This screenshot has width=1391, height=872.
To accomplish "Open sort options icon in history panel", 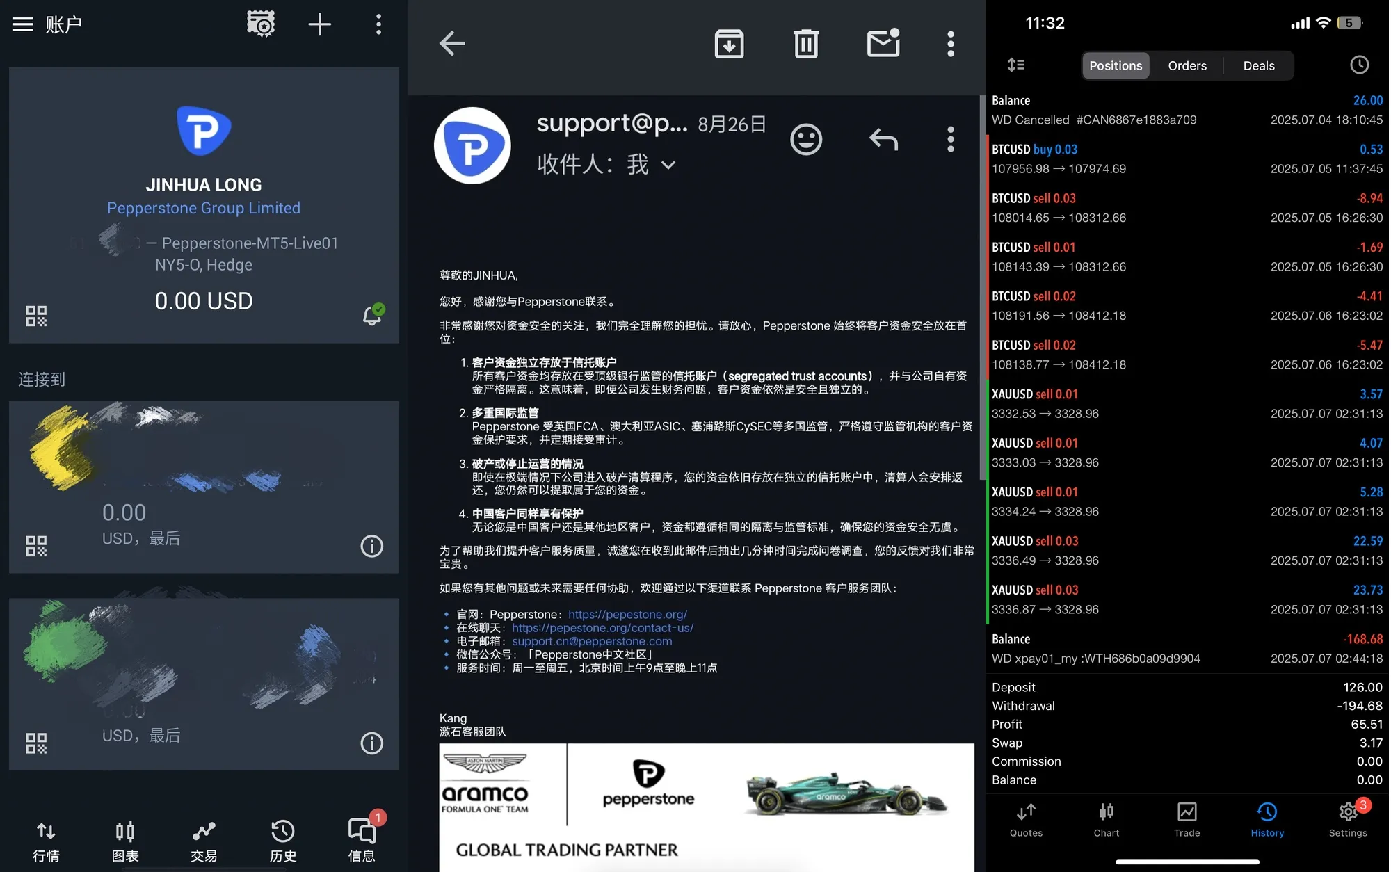I will (1016, 65).
